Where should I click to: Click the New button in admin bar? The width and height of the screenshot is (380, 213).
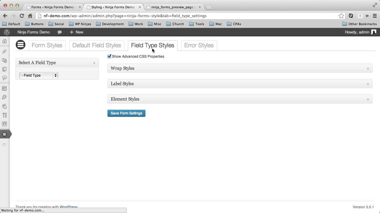77,32
